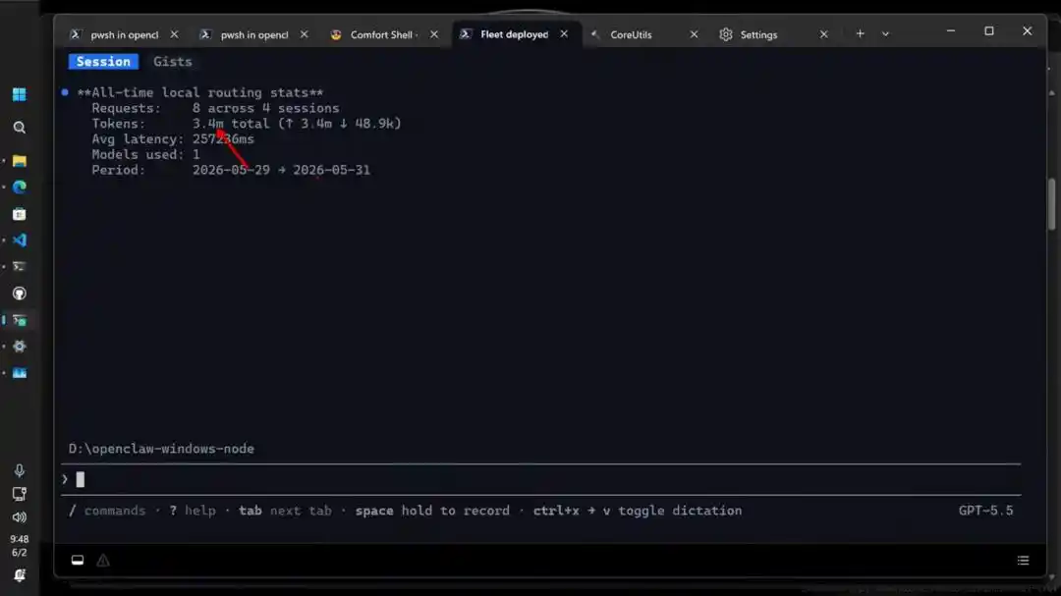Click the "commands" hint in footer
Image resolution: width=1061 pixels, height=596 pixels.
point(114,511)
